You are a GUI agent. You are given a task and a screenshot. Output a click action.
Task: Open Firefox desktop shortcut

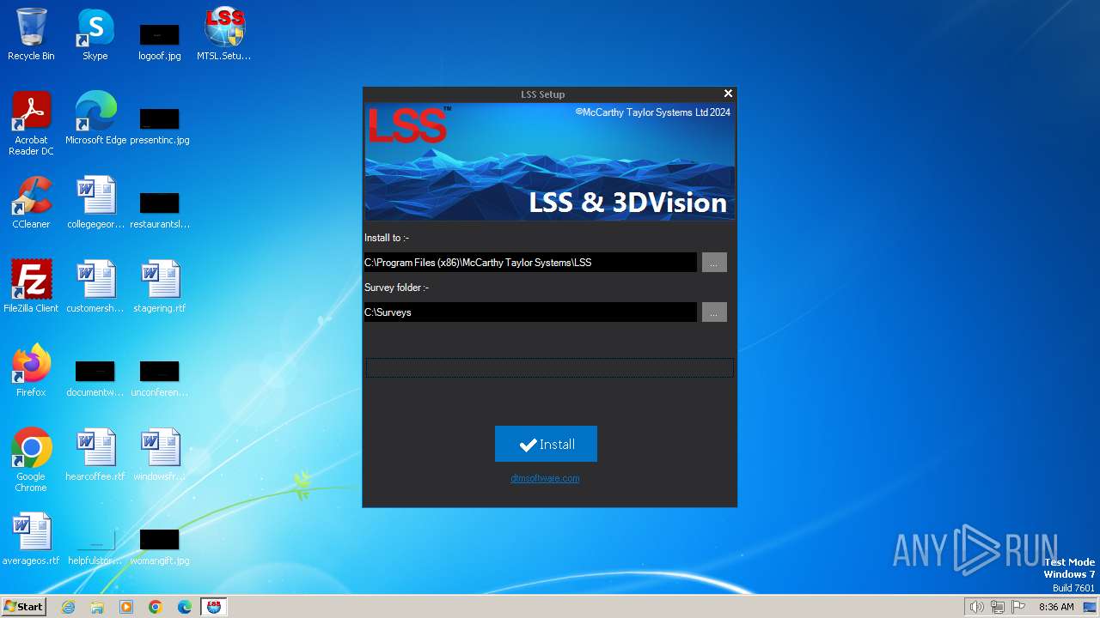[31, 371]
